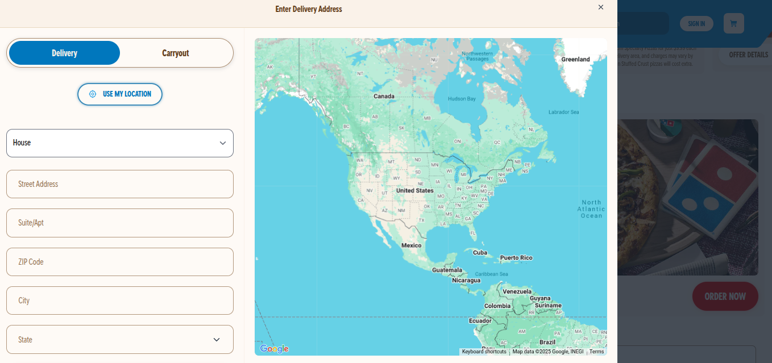Switch to Carryout option
This screenshot has height=363, width=772.
click(x=176, y=53)
